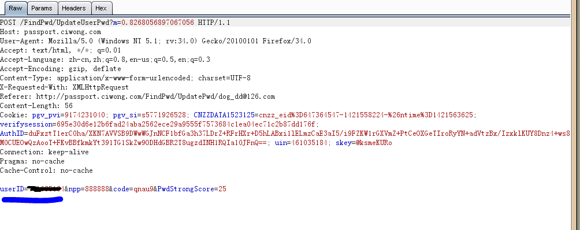Click the 'Accept-Encoding: gzip, deflate' line
580x230 pixels.
[61, 69]
